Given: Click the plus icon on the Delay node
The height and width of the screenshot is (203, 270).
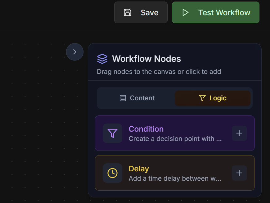Looking at the screenshot, I should click(x=239, y=173).
